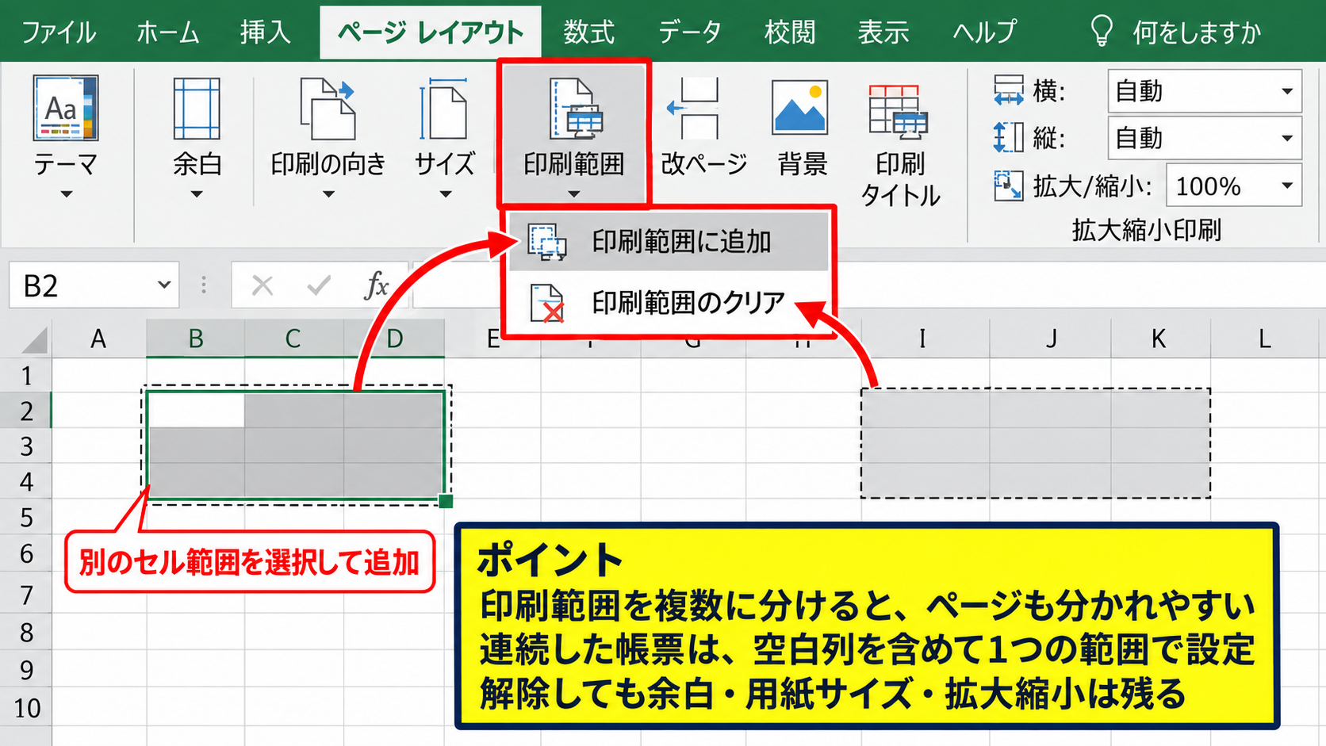1326x746 pixels.
Task: Switch to the 校閲 tab
Action: coord(790,33)
